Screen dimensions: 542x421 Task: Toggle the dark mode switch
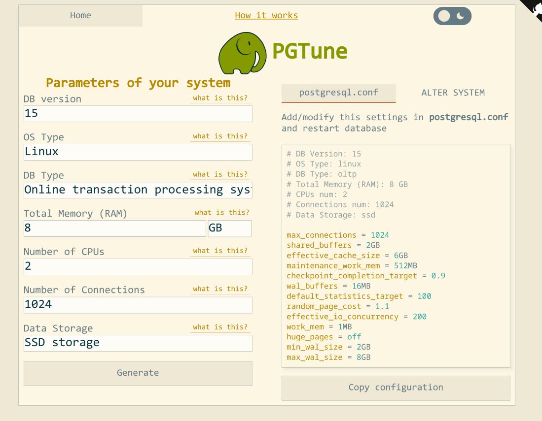coord(452,16)
